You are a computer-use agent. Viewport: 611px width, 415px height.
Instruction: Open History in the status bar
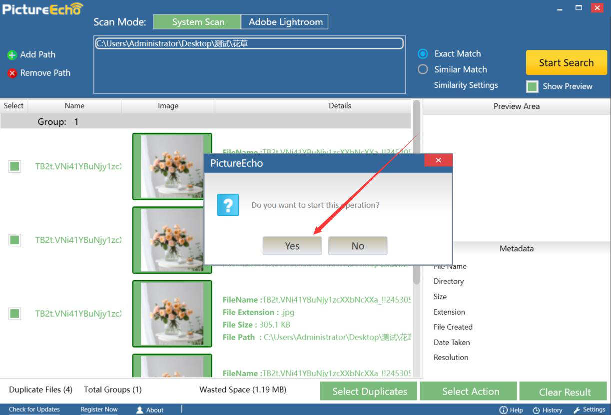[547, 410]
